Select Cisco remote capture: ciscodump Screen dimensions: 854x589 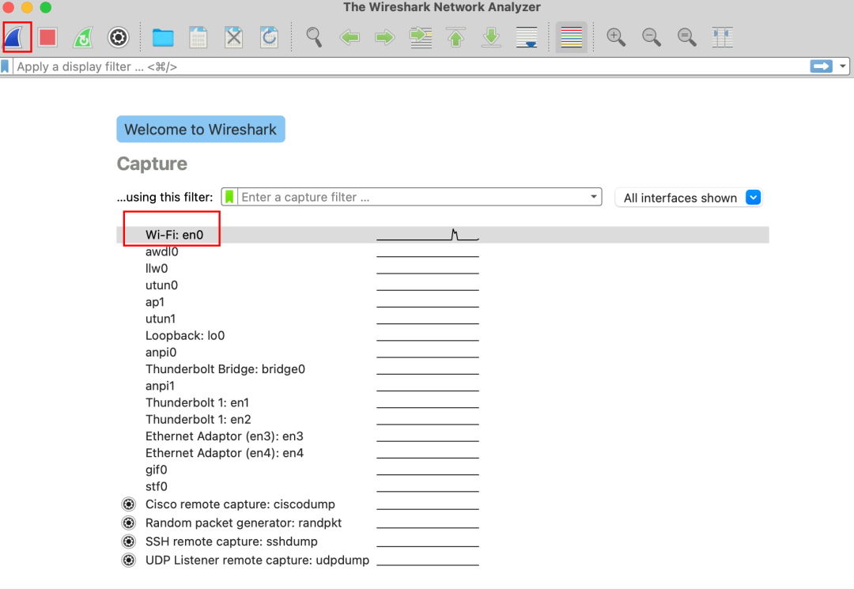click(240, 504)
